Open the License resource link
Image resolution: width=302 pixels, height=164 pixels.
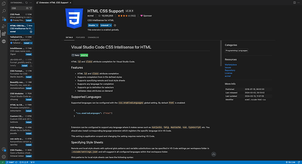tap(228, 73)
